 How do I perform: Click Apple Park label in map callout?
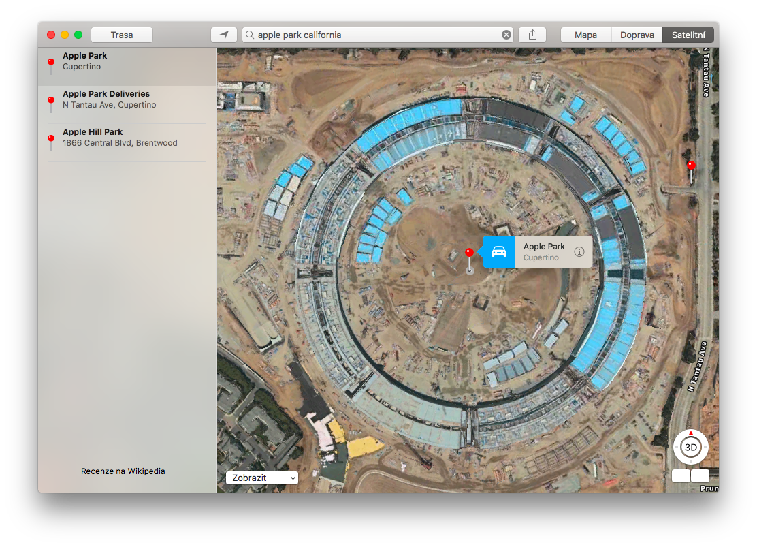[x=544, y=247]
